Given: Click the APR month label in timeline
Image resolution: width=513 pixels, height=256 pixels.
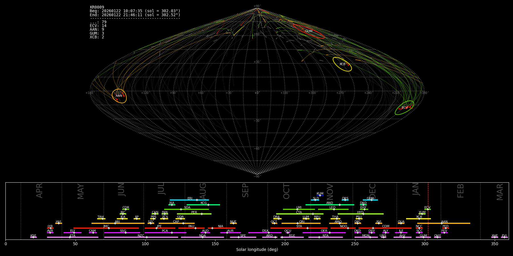Looking at the screenshot, I should (39, 191).
